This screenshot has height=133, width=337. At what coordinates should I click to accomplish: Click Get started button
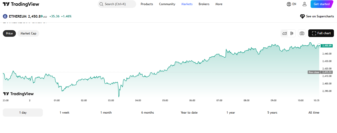click(x=322, y=4)
